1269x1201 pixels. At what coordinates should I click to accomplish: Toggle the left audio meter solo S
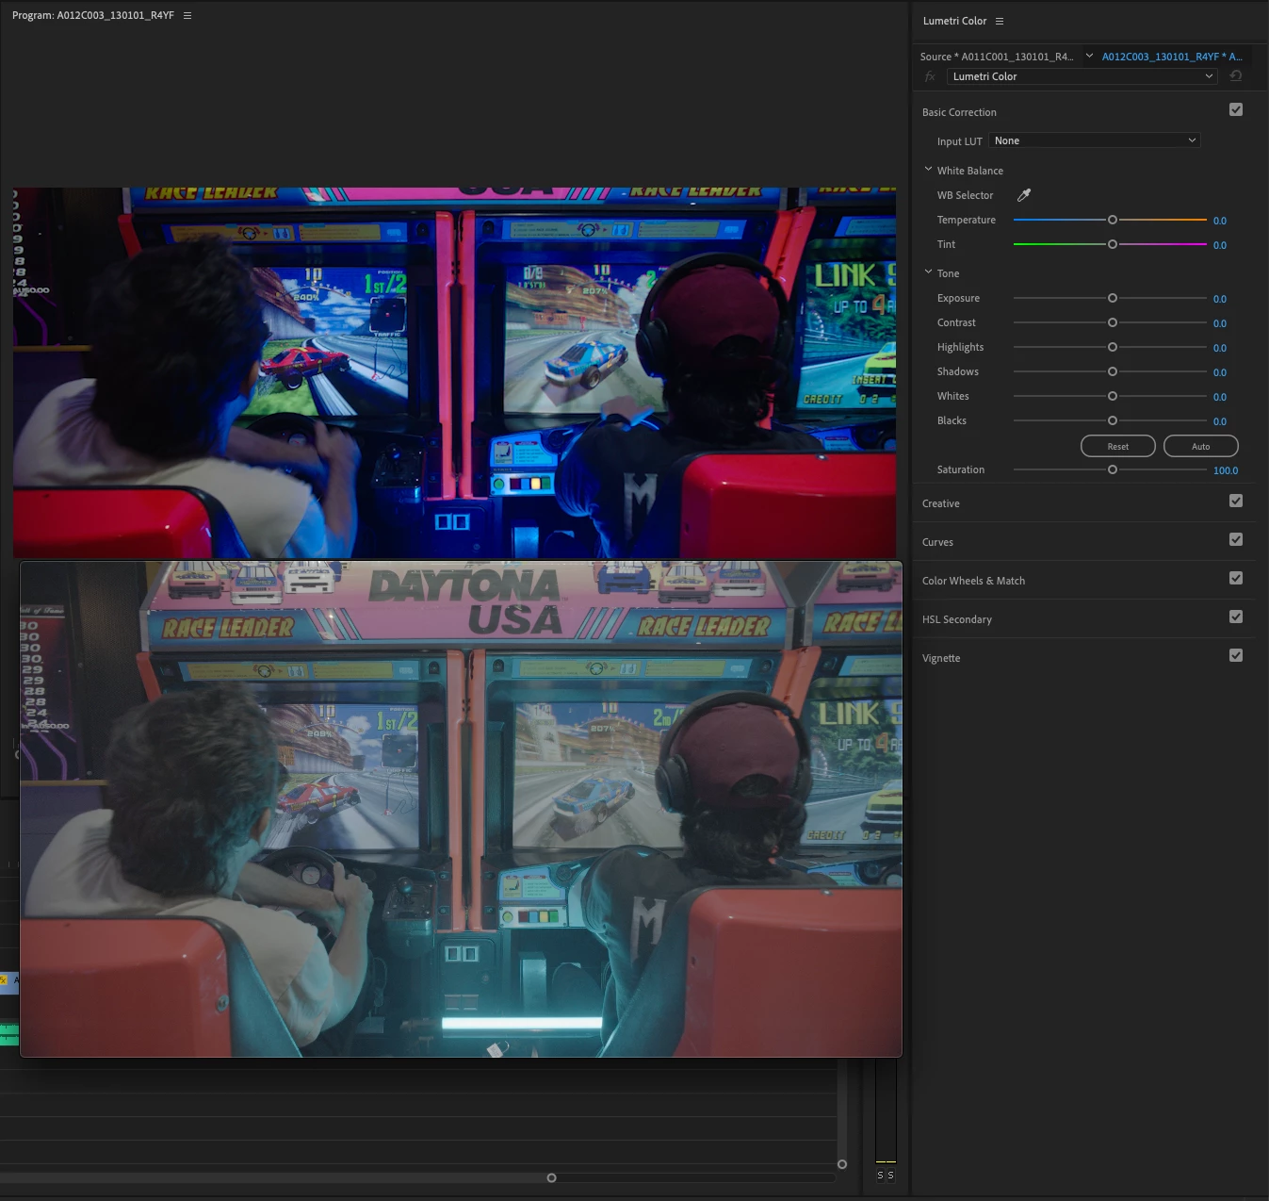tap(881, 1175)
